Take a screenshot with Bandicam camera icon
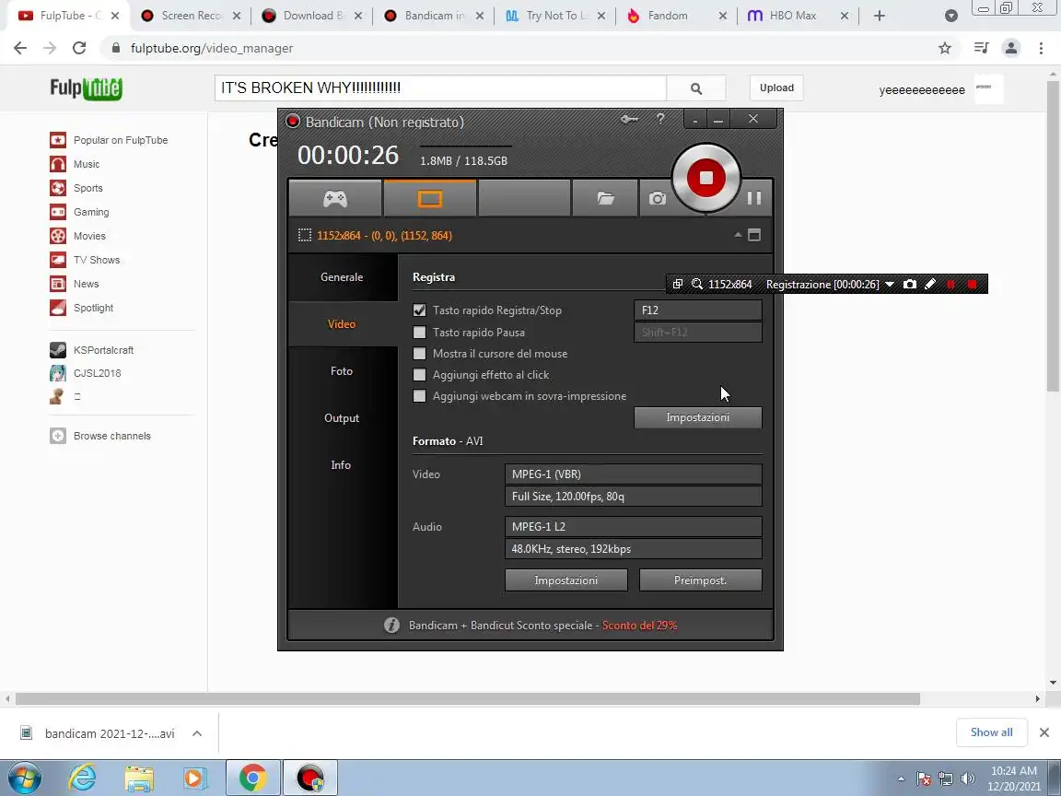The height and width of the screenshot is (796, 1061). 657,198
